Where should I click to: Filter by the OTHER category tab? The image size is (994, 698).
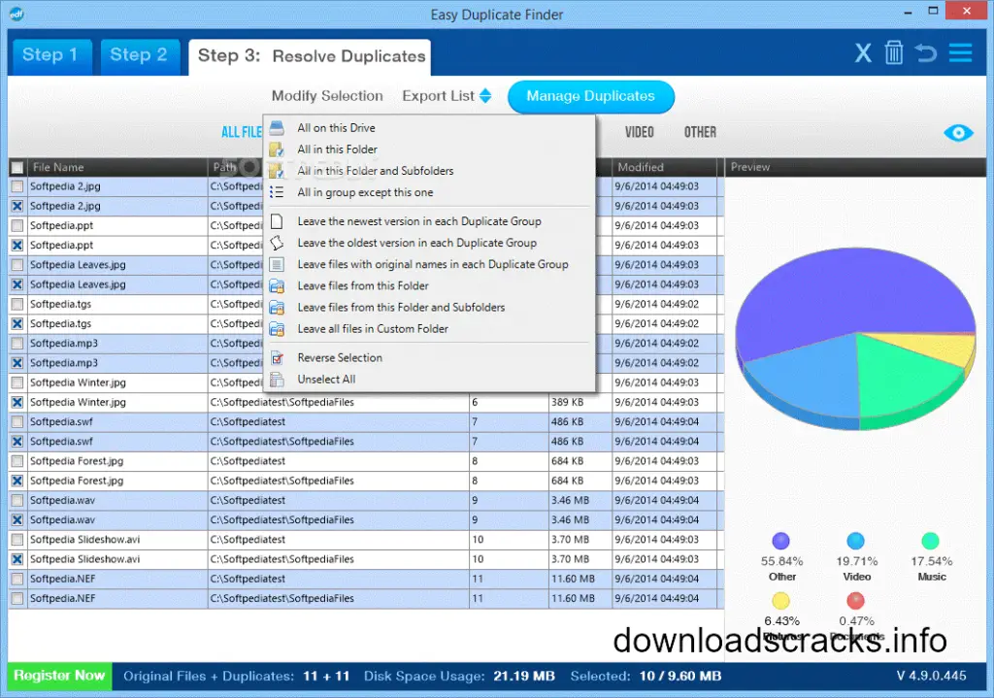[700, 132]
